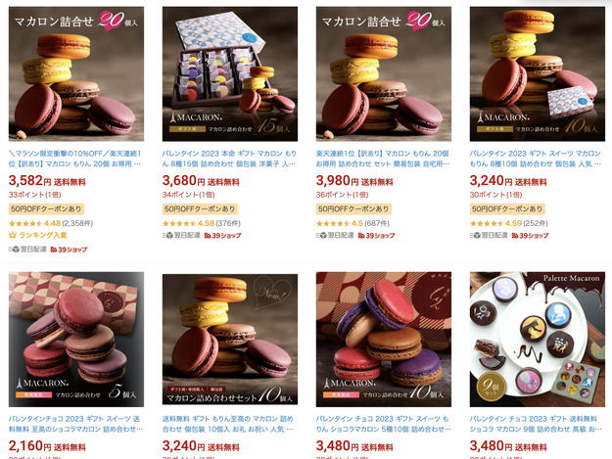The image size is (612, 459).
Task: Open the Palette Macaron 9-piece image
Action: coord(538,340)
